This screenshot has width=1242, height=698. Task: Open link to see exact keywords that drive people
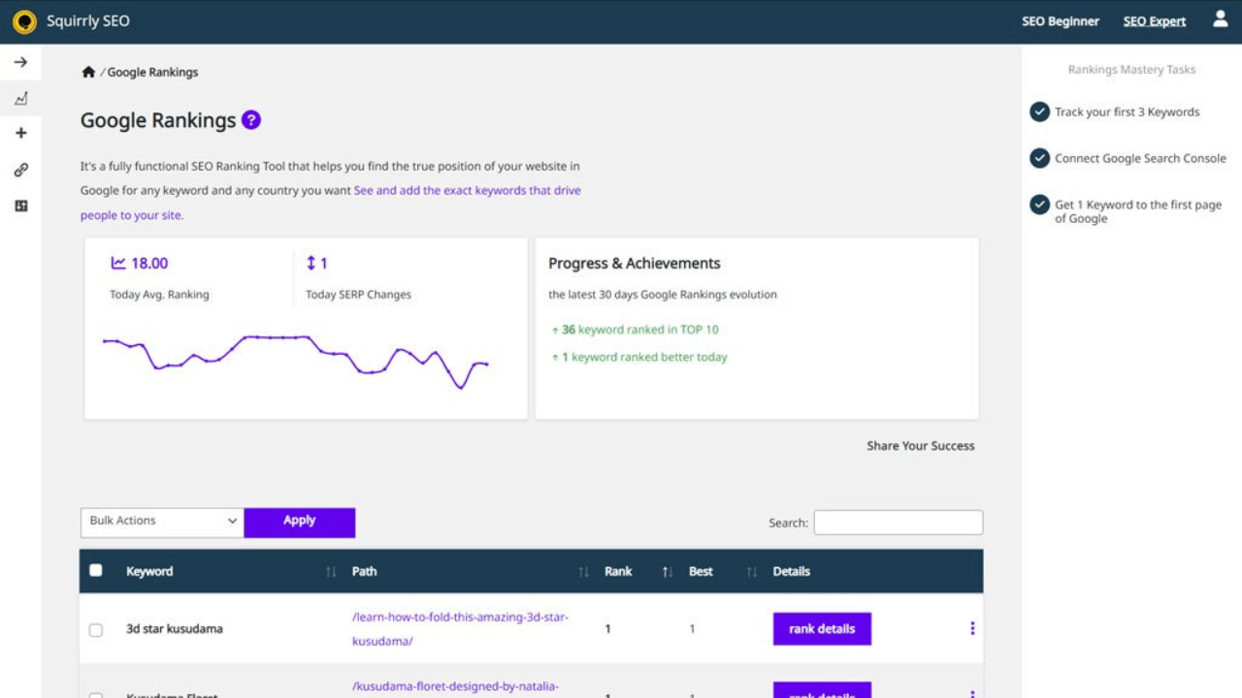pos(468,190)
